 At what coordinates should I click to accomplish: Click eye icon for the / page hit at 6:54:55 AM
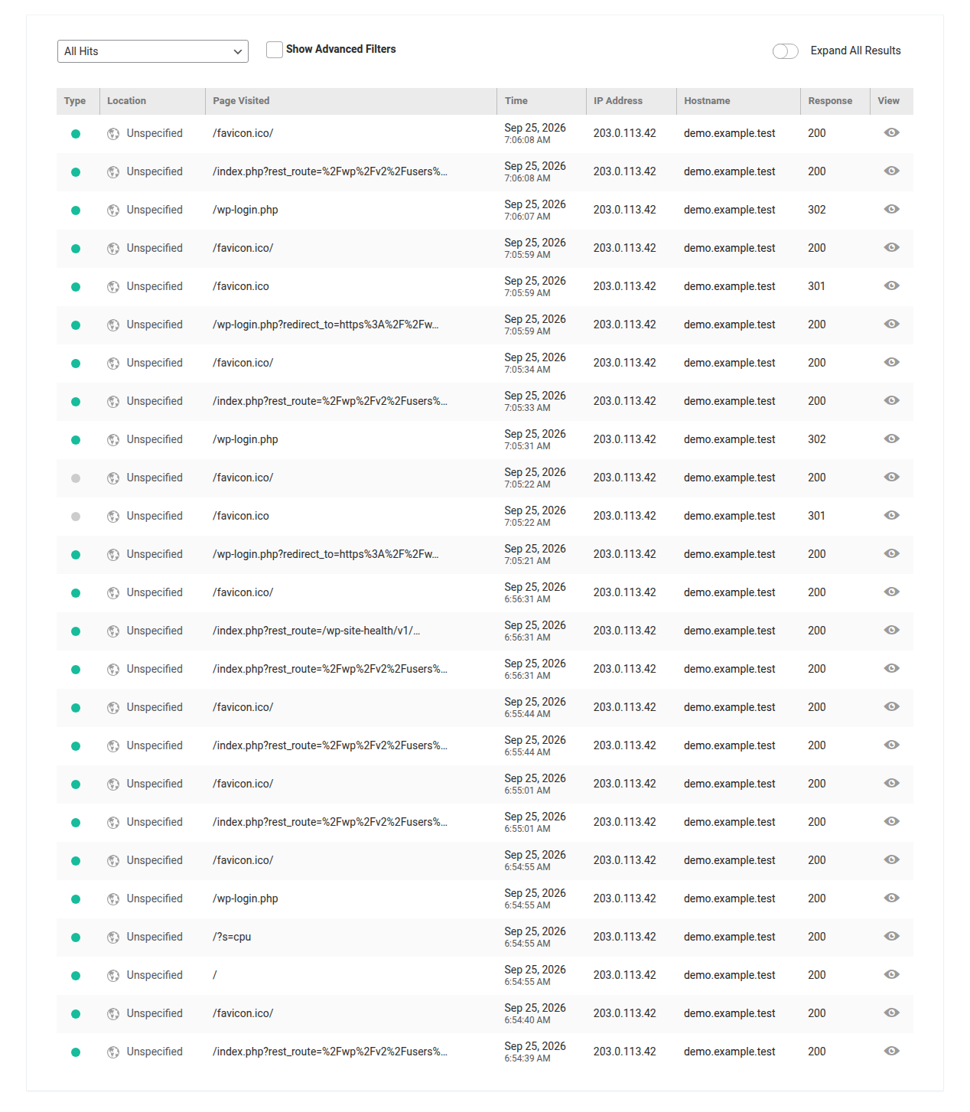tap(891, 974)
